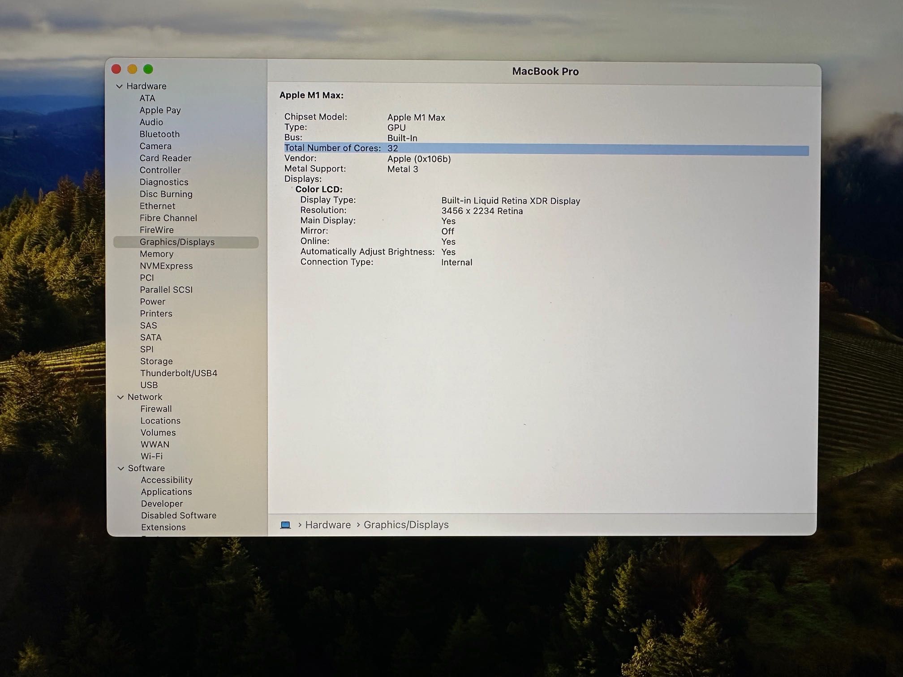Select Accessibility under Software
Screen dimensions: 903x677
pos(167,480)
